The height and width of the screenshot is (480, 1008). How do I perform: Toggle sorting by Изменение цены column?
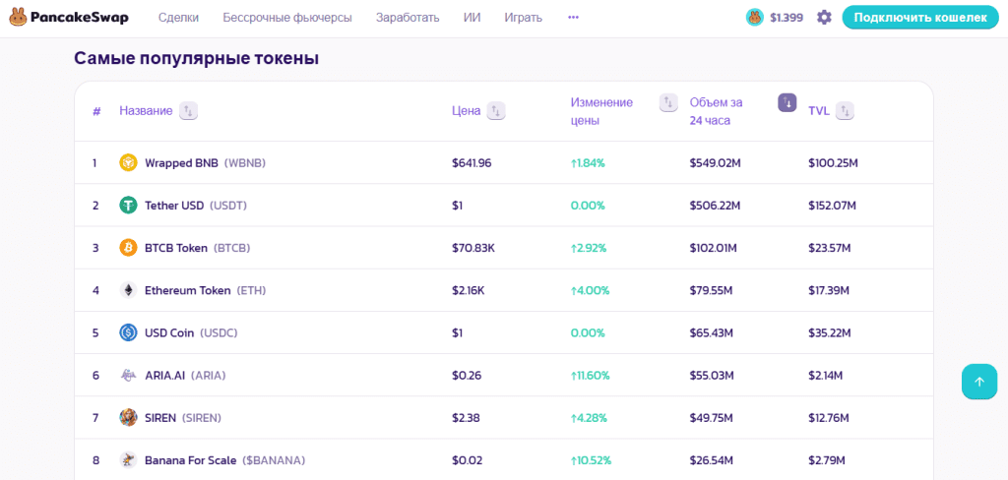tap(668, 102)
